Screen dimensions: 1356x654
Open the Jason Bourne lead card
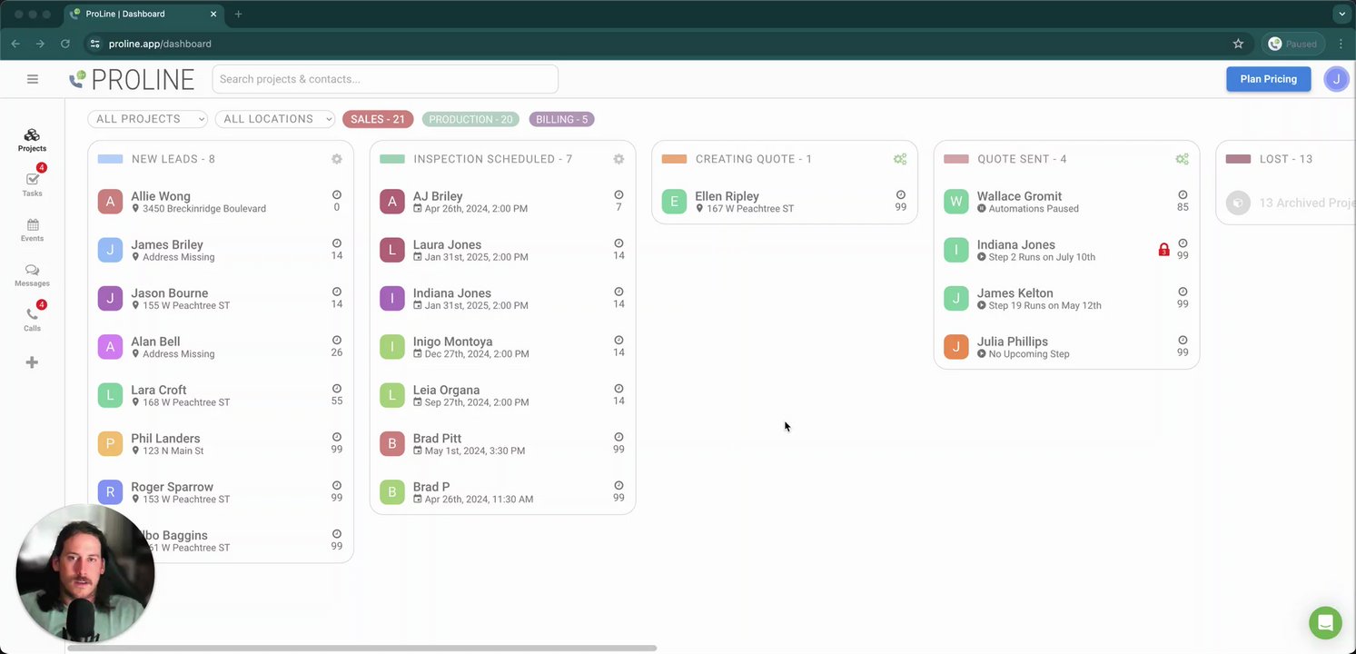(x=221, y=299)
